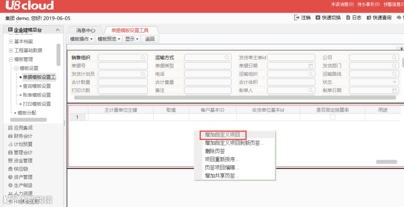Click the 发货单主表id input field
Image resolution: width=404 pixels, height=207 pixels.
coord(291,57)
